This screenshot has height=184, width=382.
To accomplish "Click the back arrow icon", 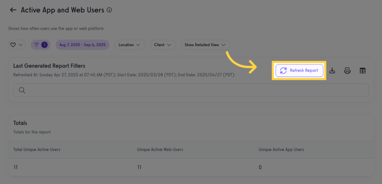I will tap(13, 10).
